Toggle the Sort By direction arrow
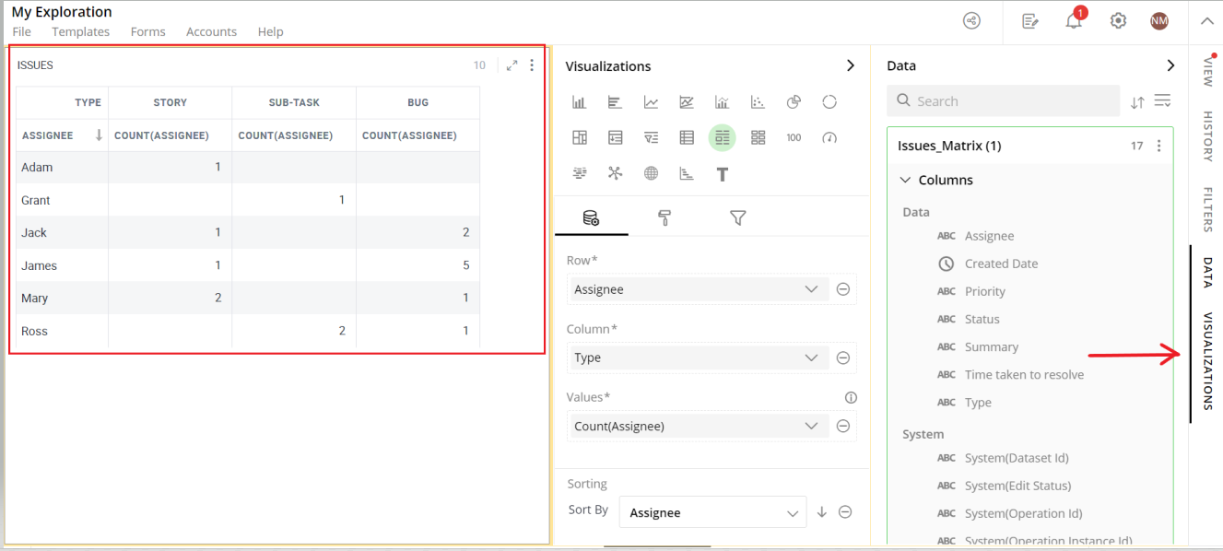The height and width of the screenshot is (551, 1223). point(822,512)
